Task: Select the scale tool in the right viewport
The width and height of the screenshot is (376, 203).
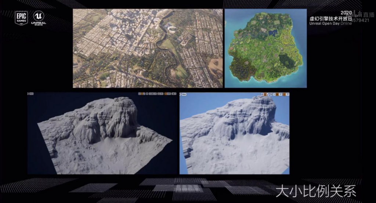Action: click(268, 94)
